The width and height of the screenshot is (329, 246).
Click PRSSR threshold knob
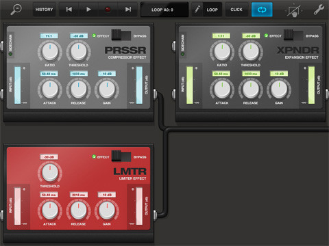pos(78,51)
